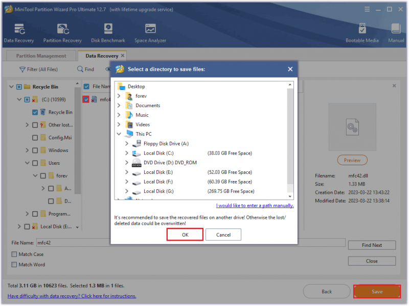
Task: Enable the Match Case checkbox
Action: [x=14, y=254]
